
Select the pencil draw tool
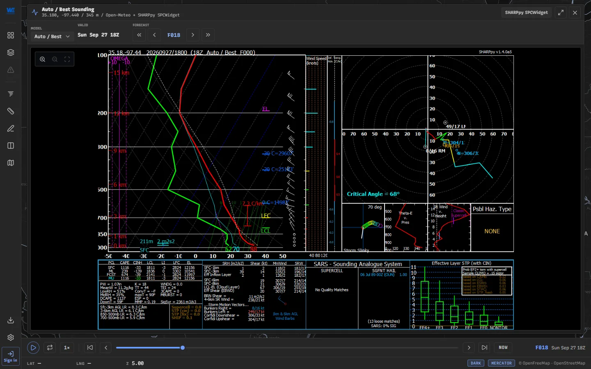click(x=11, y=128)
